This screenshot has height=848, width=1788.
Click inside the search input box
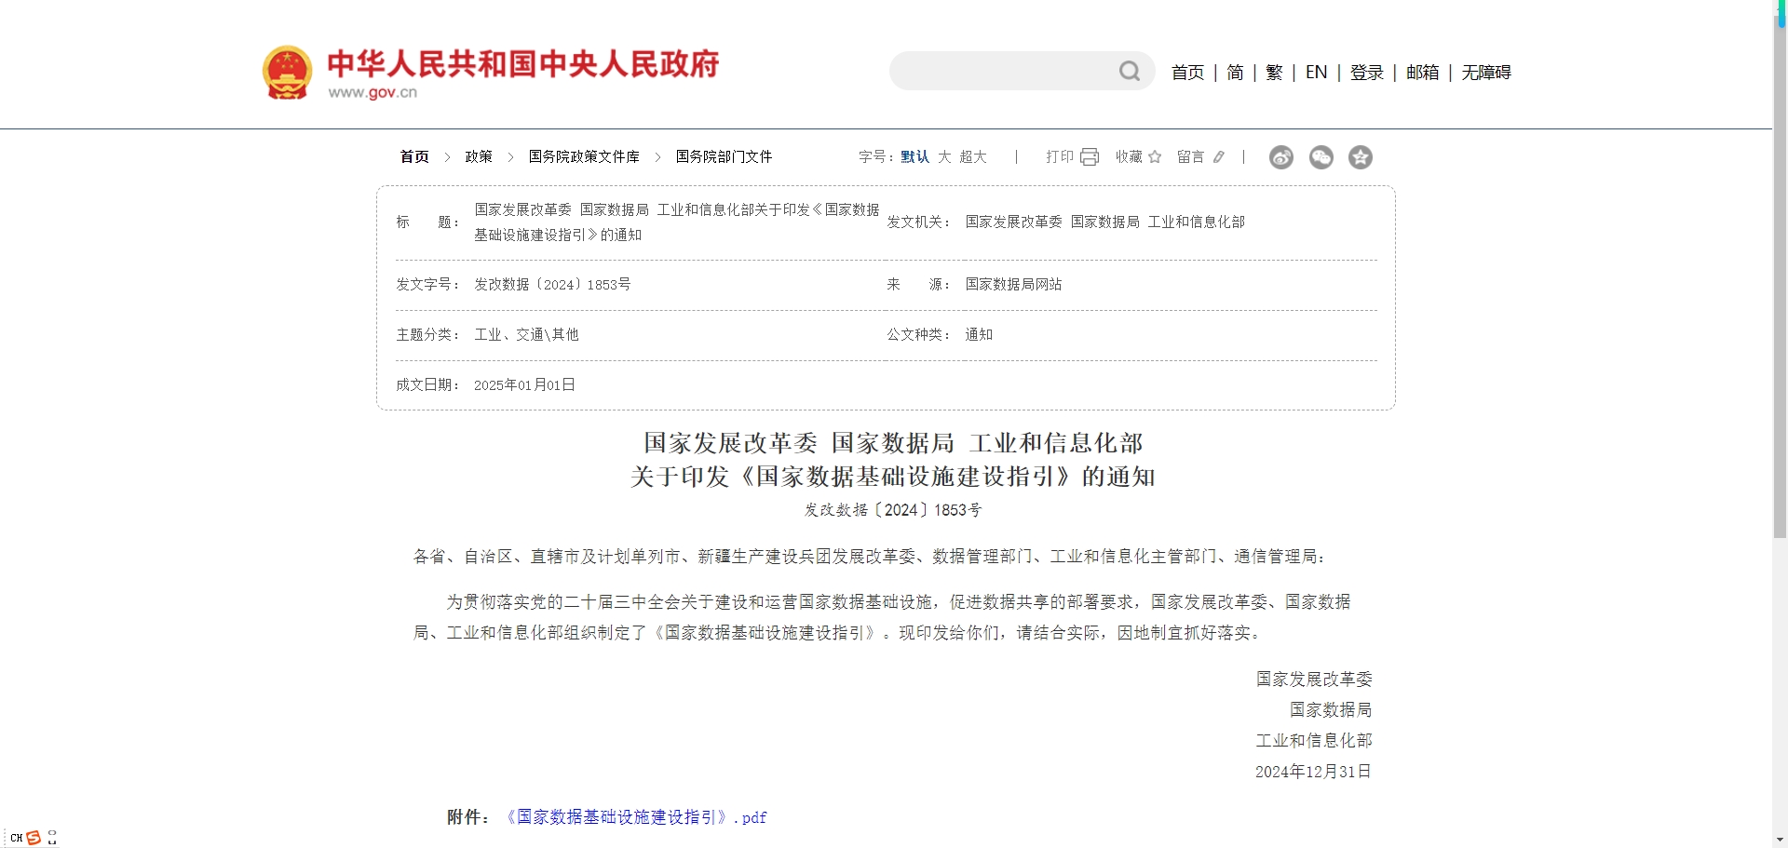click(1006, 71)
